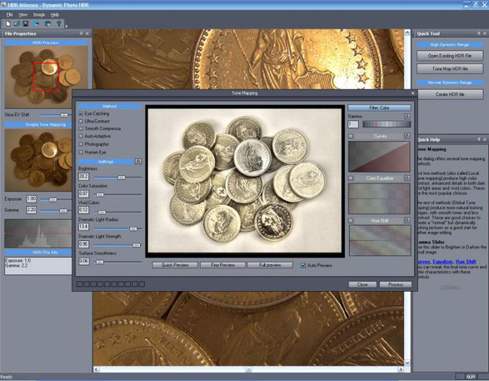489x381 pixels.
Task: Click the HDRI Preview coins thumbnail
Action: tap(46, 78)
